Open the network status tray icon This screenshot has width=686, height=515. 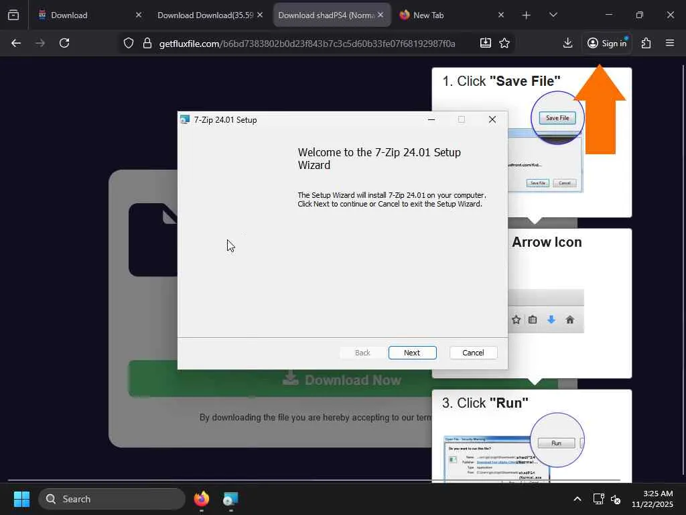[x=598, y=499]
